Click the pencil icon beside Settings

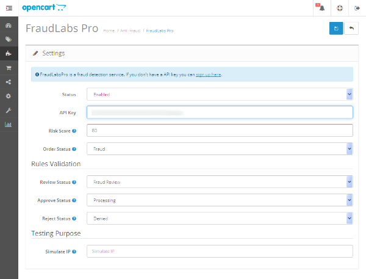[35, 53]
